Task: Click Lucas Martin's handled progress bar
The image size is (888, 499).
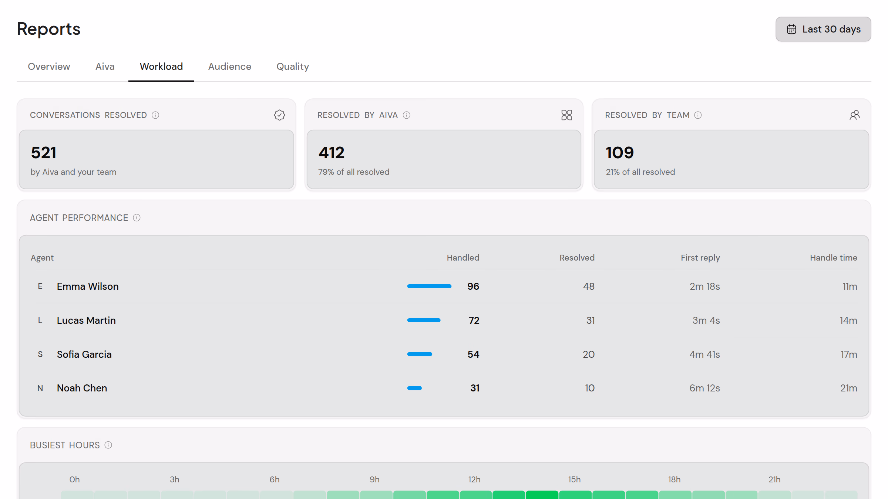Action: click(x=424, y=320)
